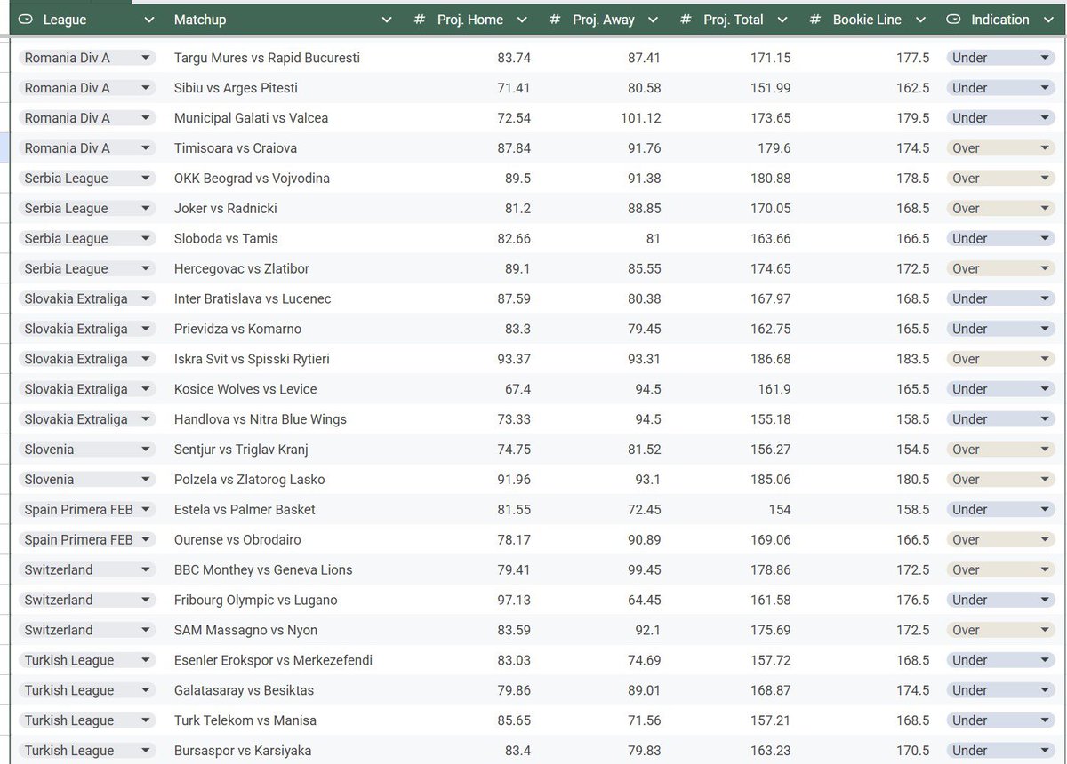Open Indication dropdown for Sloboda vs Tamis

tap(1045, 239)
